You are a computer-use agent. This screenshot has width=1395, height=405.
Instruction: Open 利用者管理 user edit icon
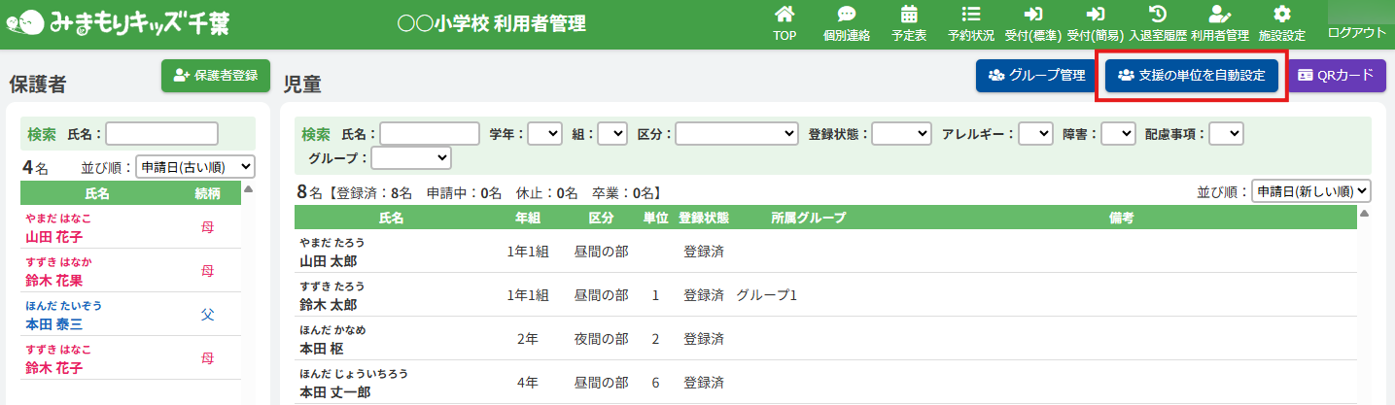[1219, 15]
